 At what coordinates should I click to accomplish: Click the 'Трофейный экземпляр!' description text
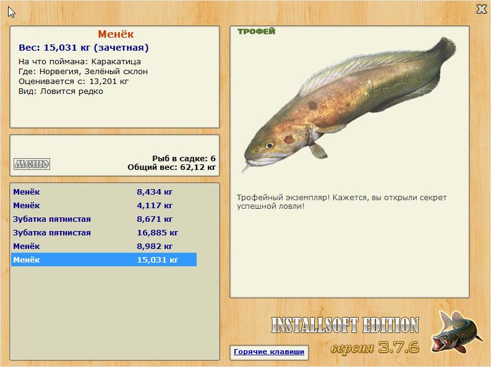[341, 202]
